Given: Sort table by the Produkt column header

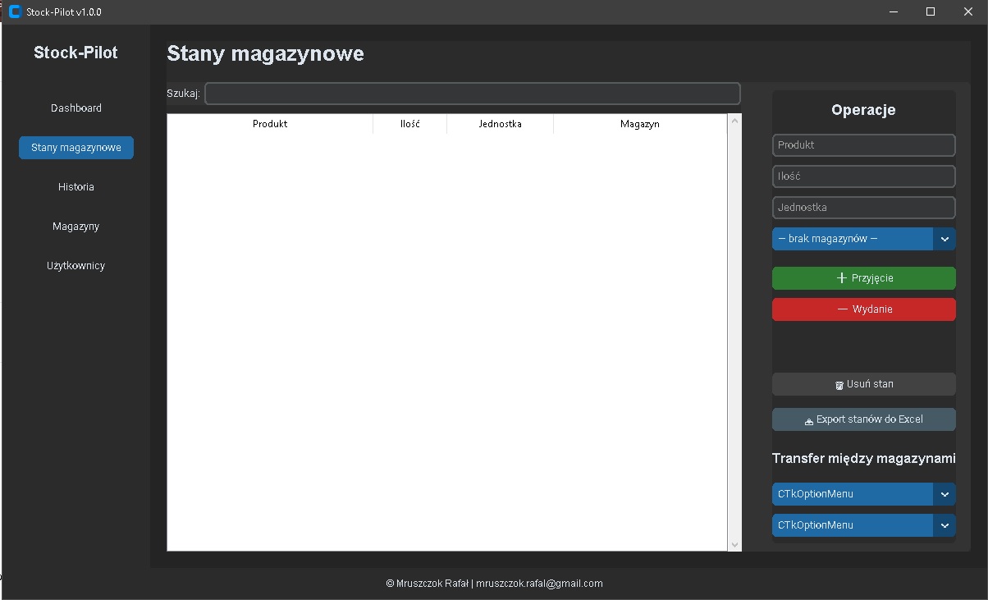Looking at the screenshot, I should [270, 124].
